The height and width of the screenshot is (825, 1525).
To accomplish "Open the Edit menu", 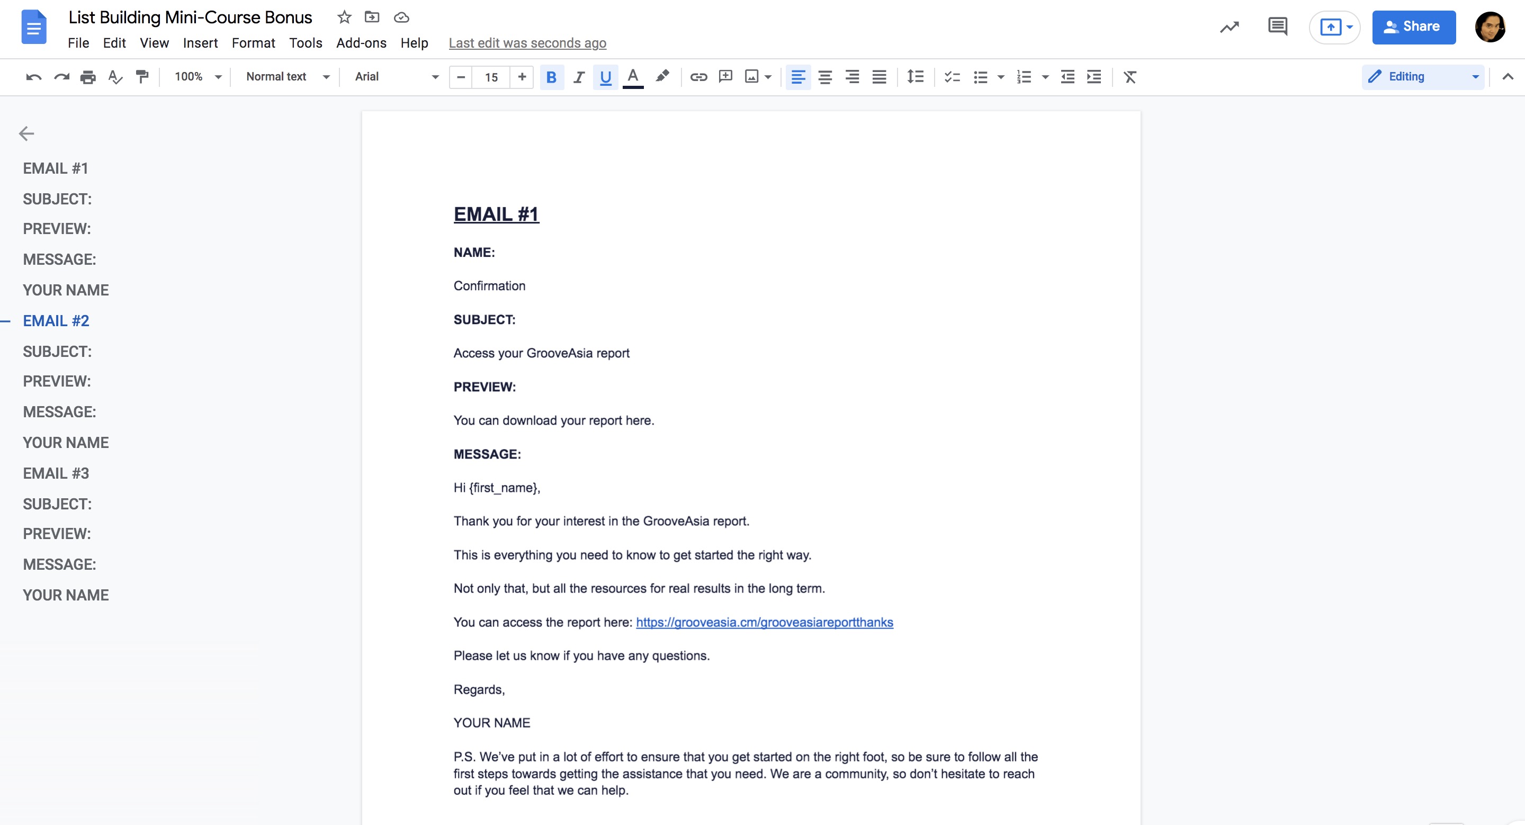I will point(114,43).
